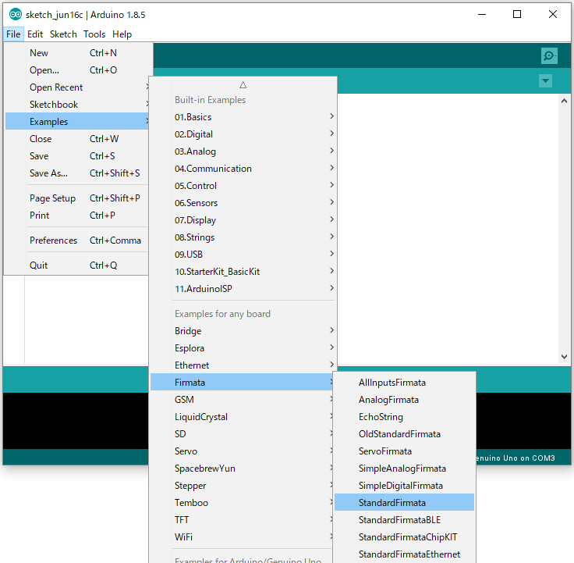
Task: Expand Ethernet library examples
Action: [243, 365]
